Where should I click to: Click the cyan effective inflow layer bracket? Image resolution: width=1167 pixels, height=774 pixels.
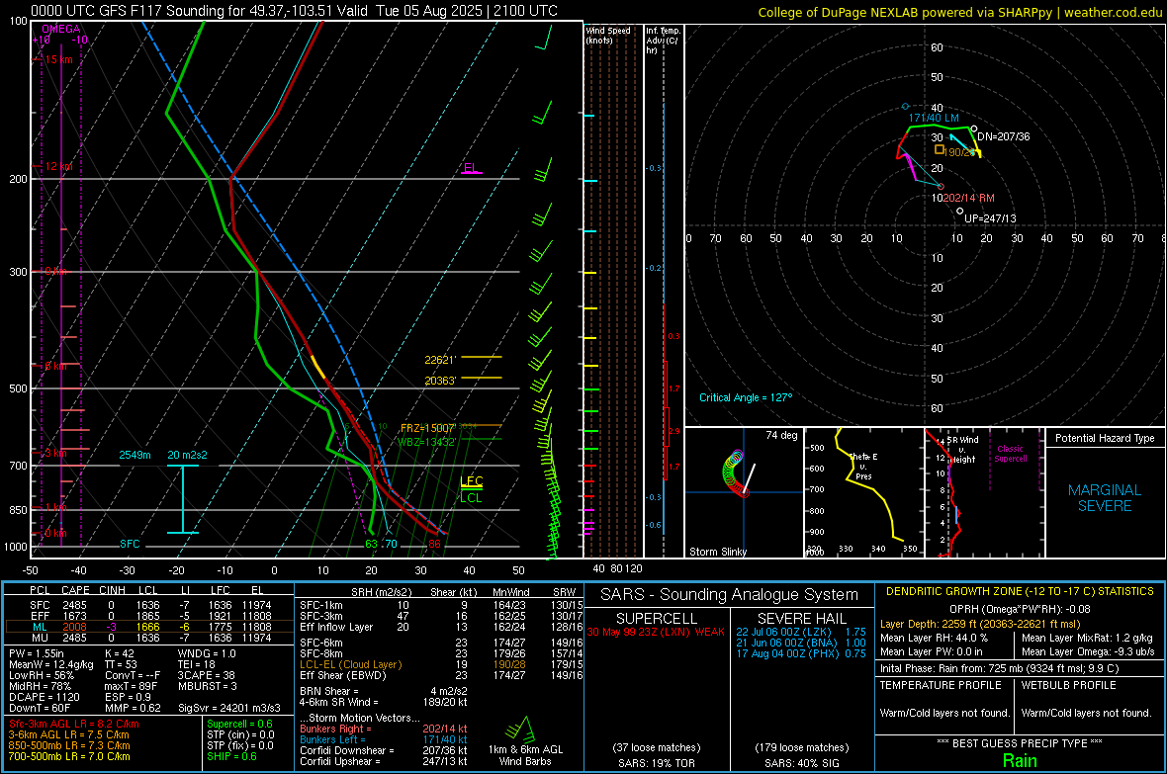(x=182, y=498)
